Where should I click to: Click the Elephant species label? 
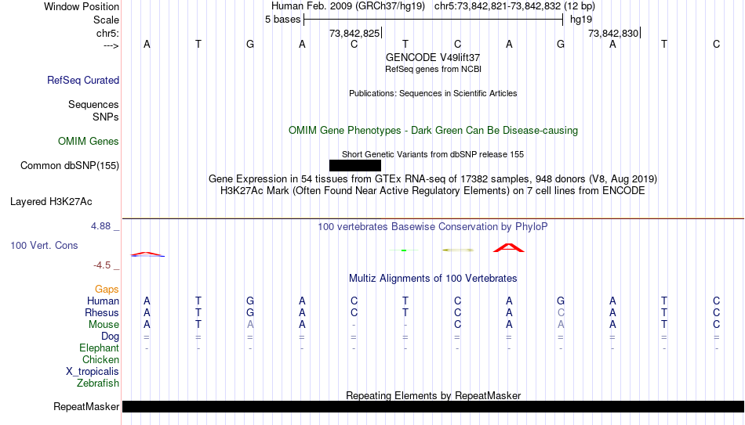click(99, 348)
